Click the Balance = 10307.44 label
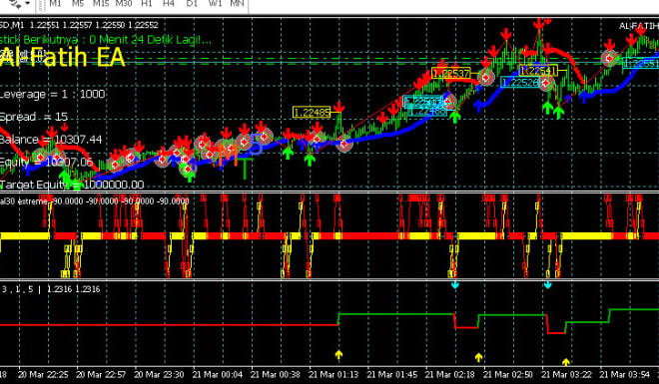 pos(51,140)
